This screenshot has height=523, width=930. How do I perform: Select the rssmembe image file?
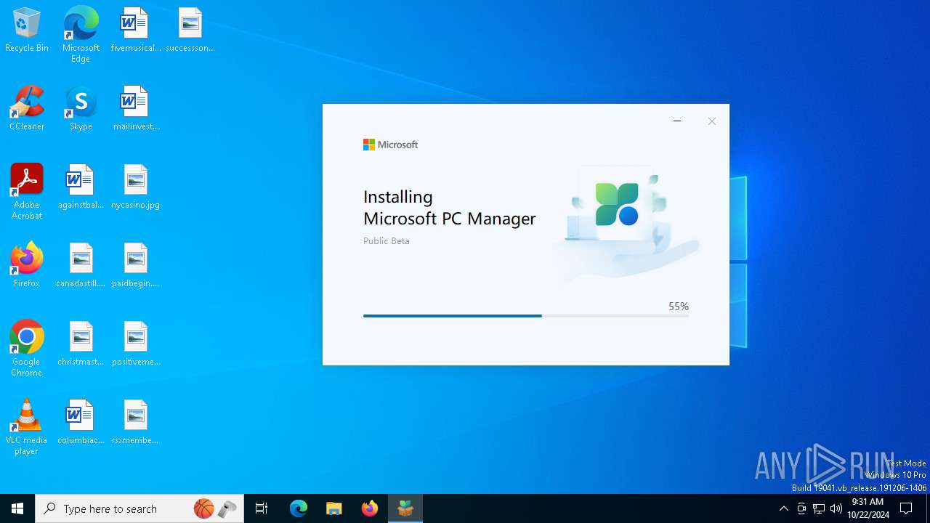tap(136, 423)
